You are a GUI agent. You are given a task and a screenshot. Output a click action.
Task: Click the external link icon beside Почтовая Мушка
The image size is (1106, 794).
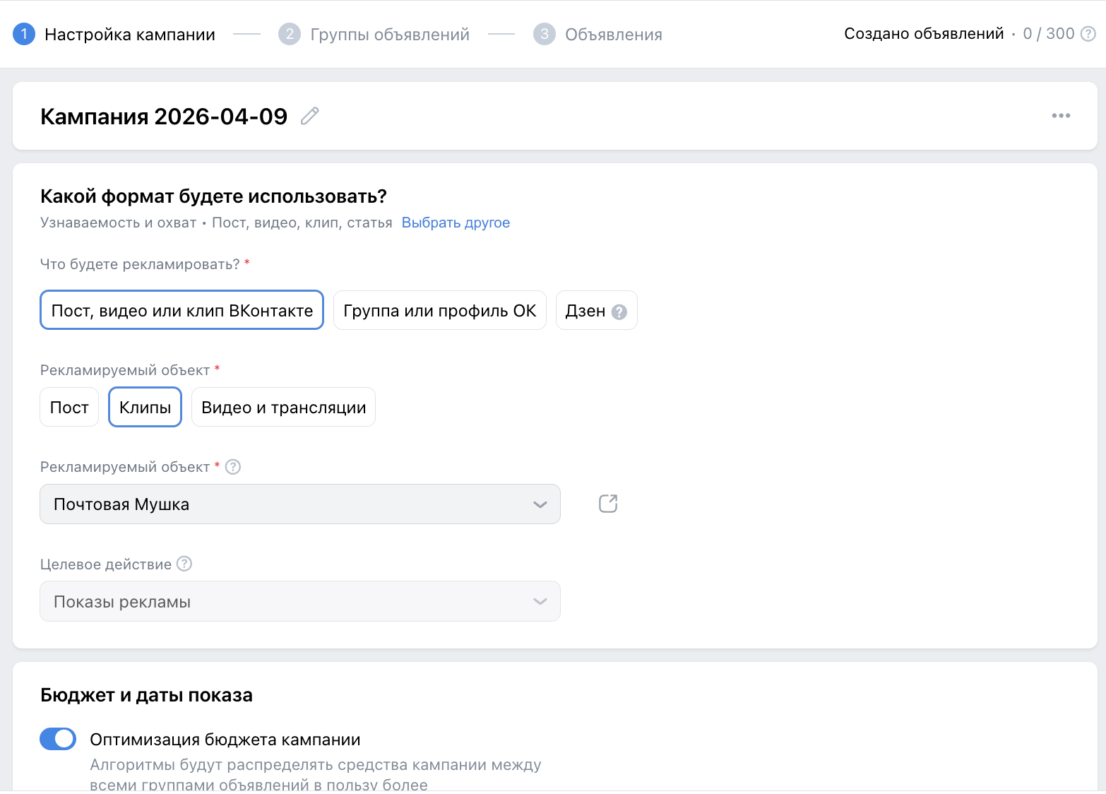point(607,503)
